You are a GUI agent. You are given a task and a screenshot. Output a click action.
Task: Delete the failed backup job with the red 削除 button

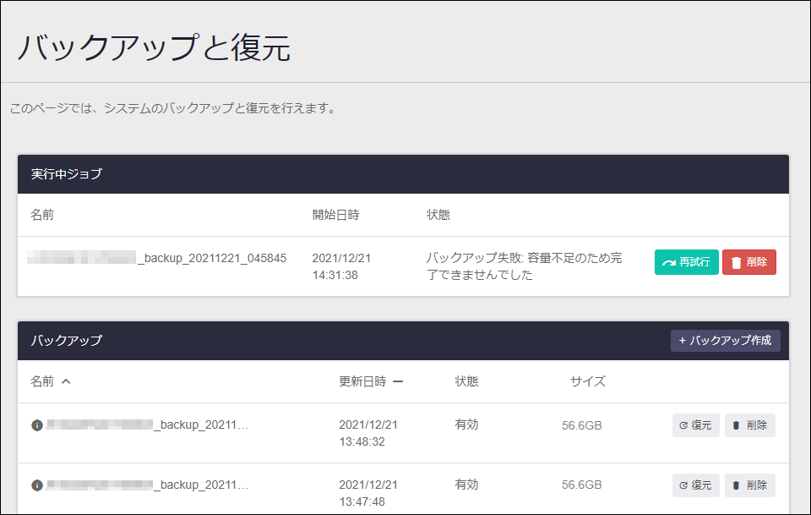pos(748,262)
